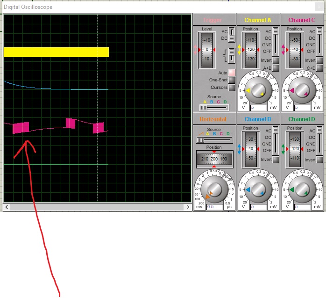Click Channel A yellow position arrows icon
The width and height of the screenshot is (326, 298).
click(239, 50)
